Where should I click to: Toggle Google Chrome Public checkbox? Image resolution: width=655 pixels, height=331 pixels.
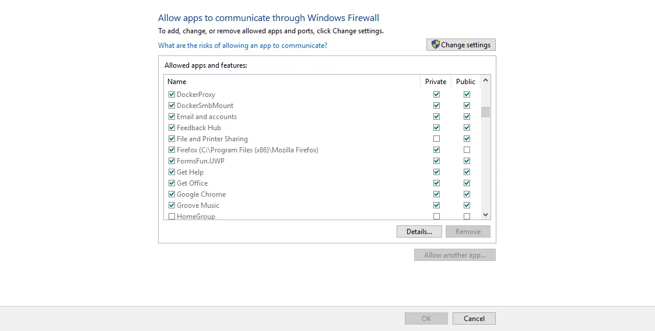467,194
